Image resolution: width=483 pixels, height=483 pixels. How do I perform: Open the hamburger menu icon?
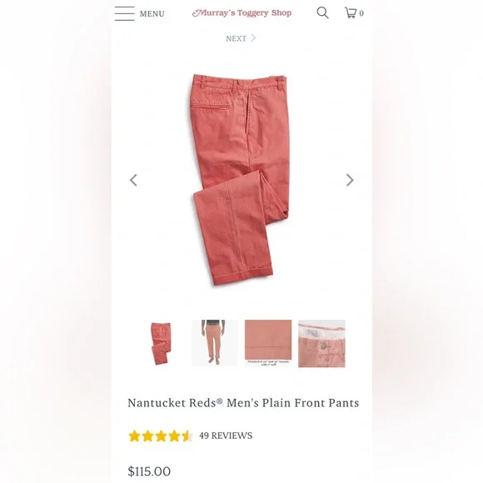(x=124, y=13)
